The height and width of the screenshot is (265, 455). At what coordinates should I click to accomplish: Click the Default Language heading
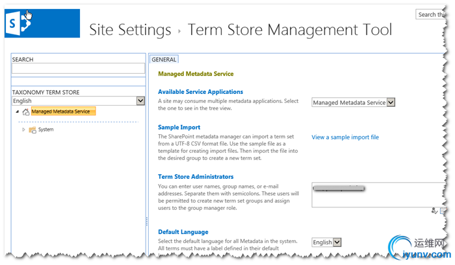(x=183, y=232)
